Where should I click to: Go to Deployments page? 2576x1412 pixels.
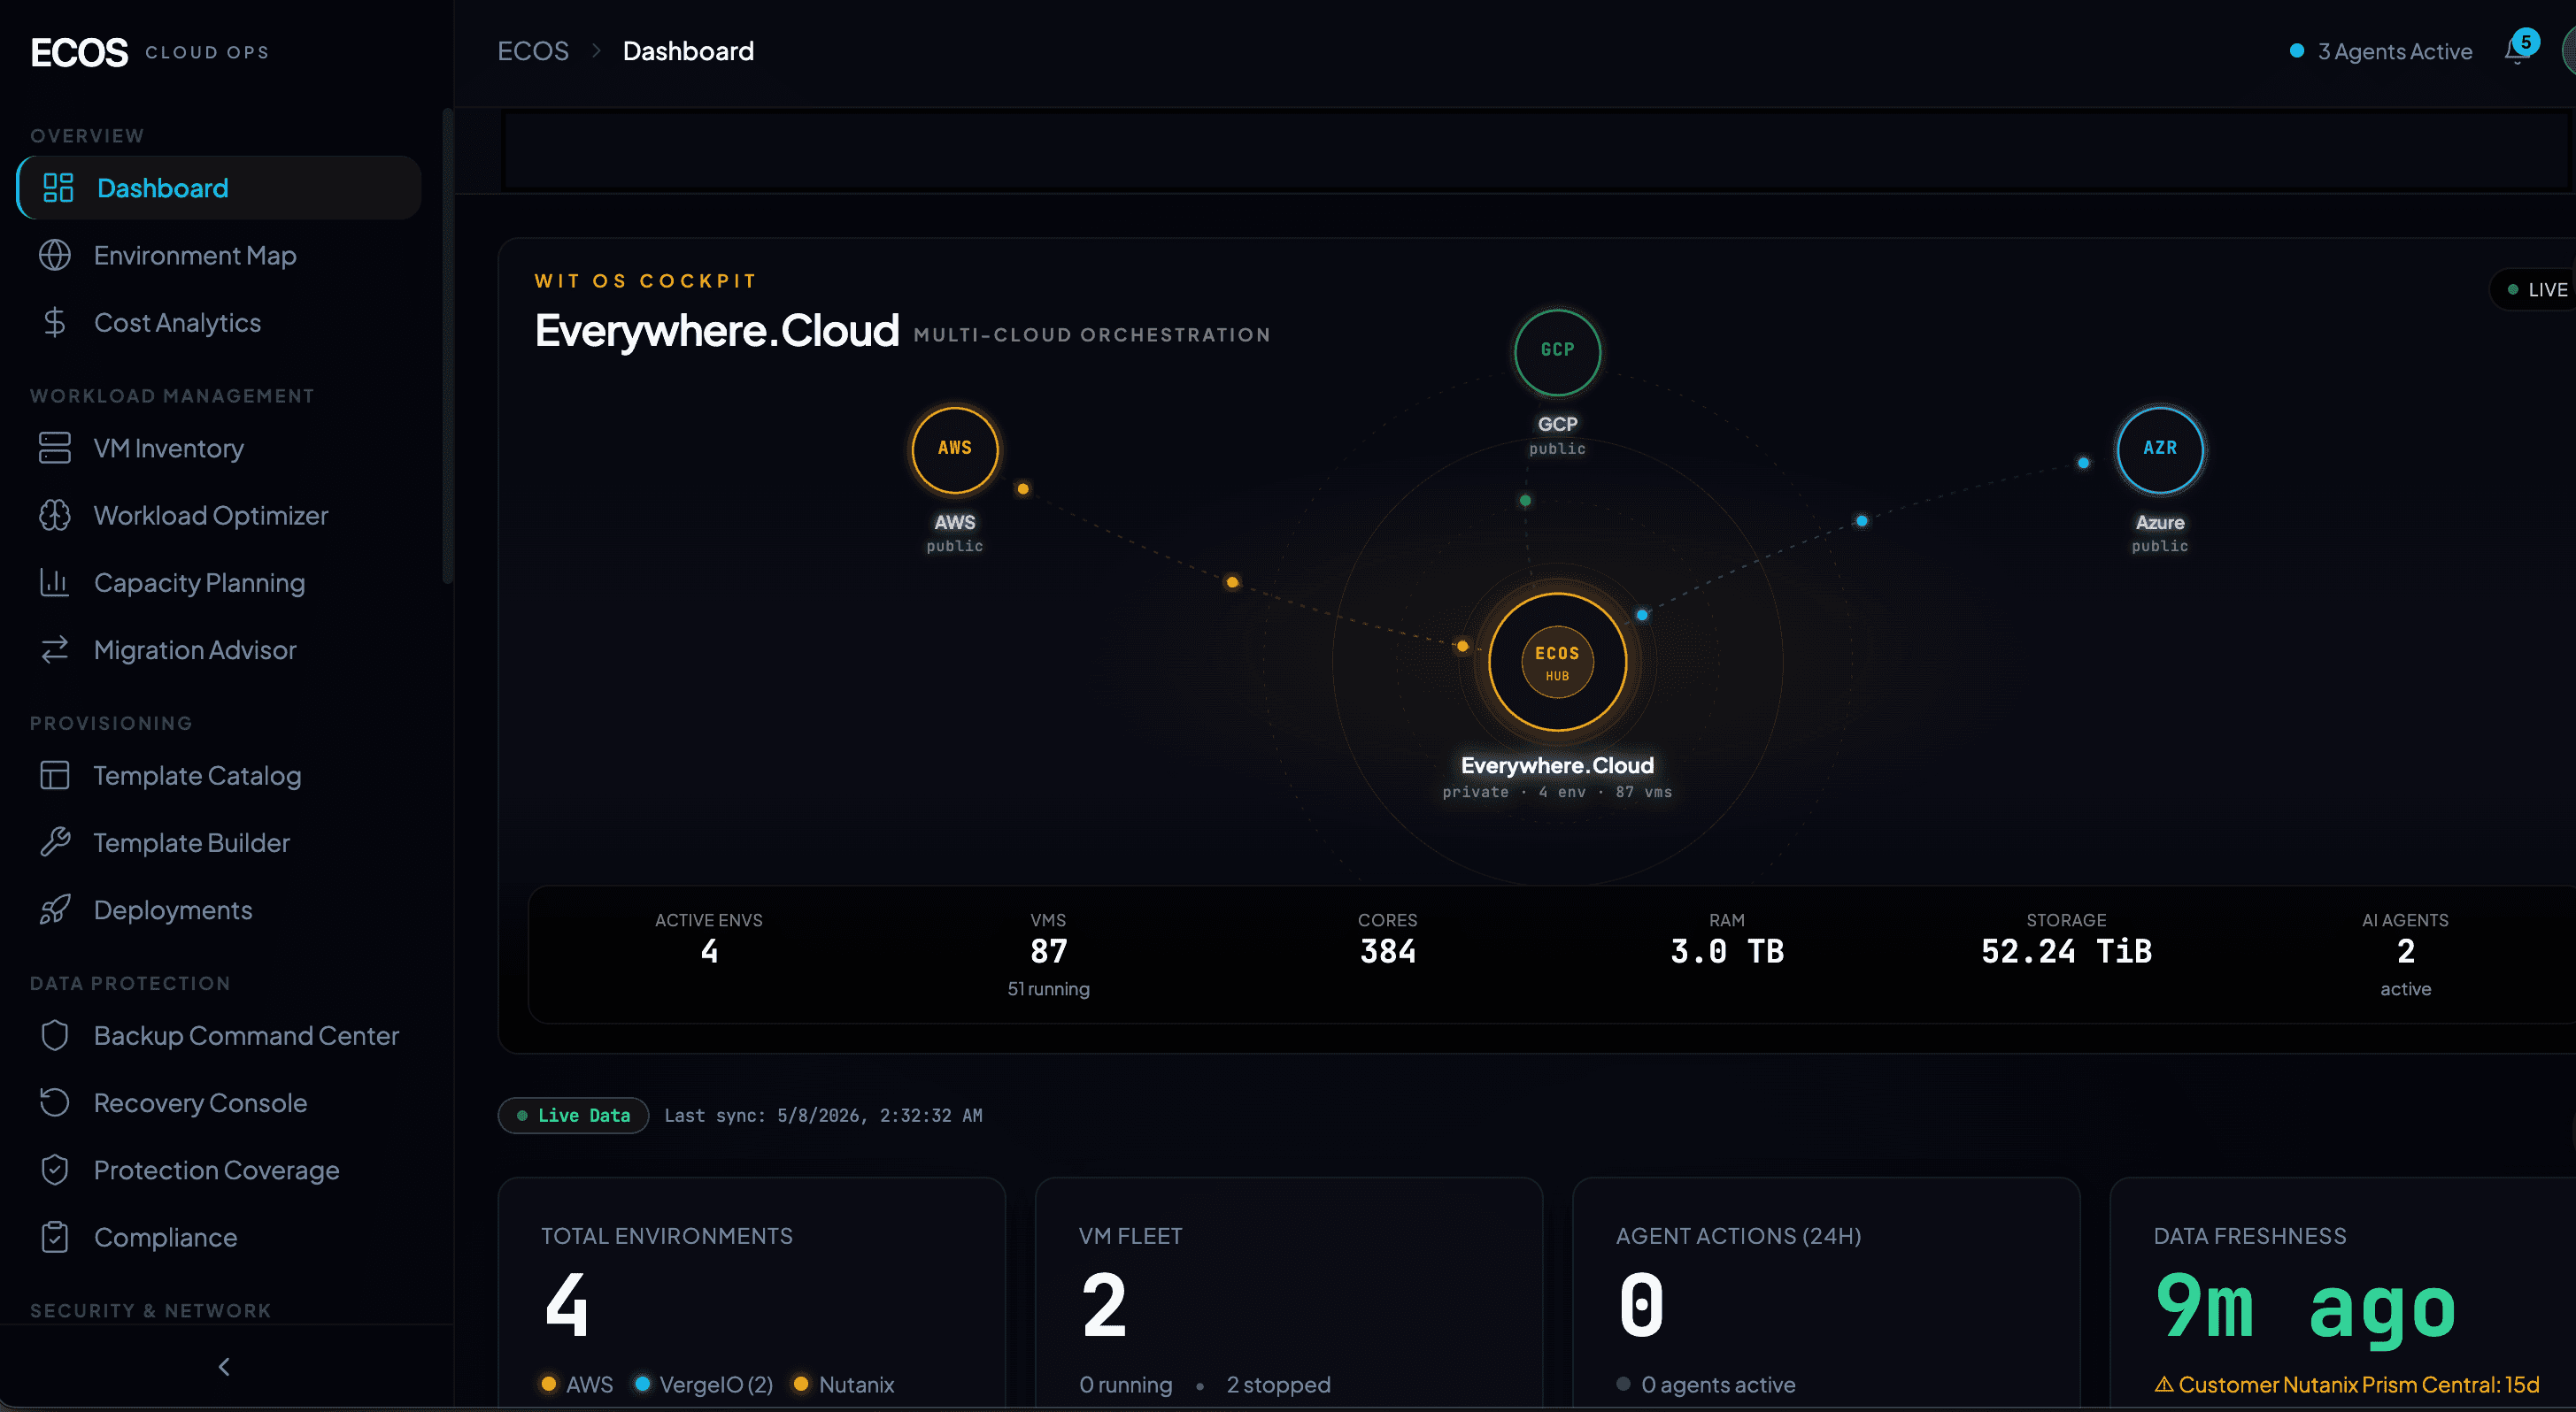218,909
